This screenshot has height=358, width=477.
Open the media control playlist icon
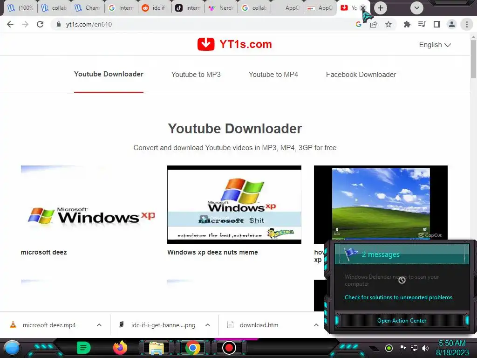[422, 24]
